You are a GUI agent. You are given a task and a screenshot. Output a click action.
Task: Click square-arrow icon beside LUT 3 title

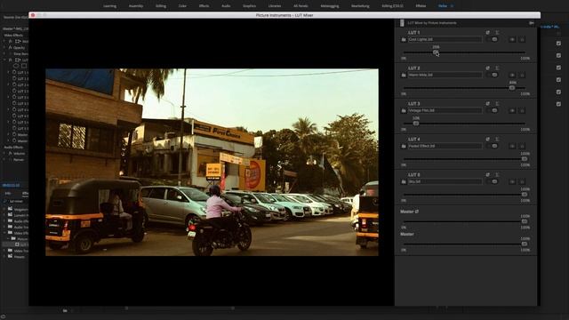pyautogui.click(x=488, y=104)
